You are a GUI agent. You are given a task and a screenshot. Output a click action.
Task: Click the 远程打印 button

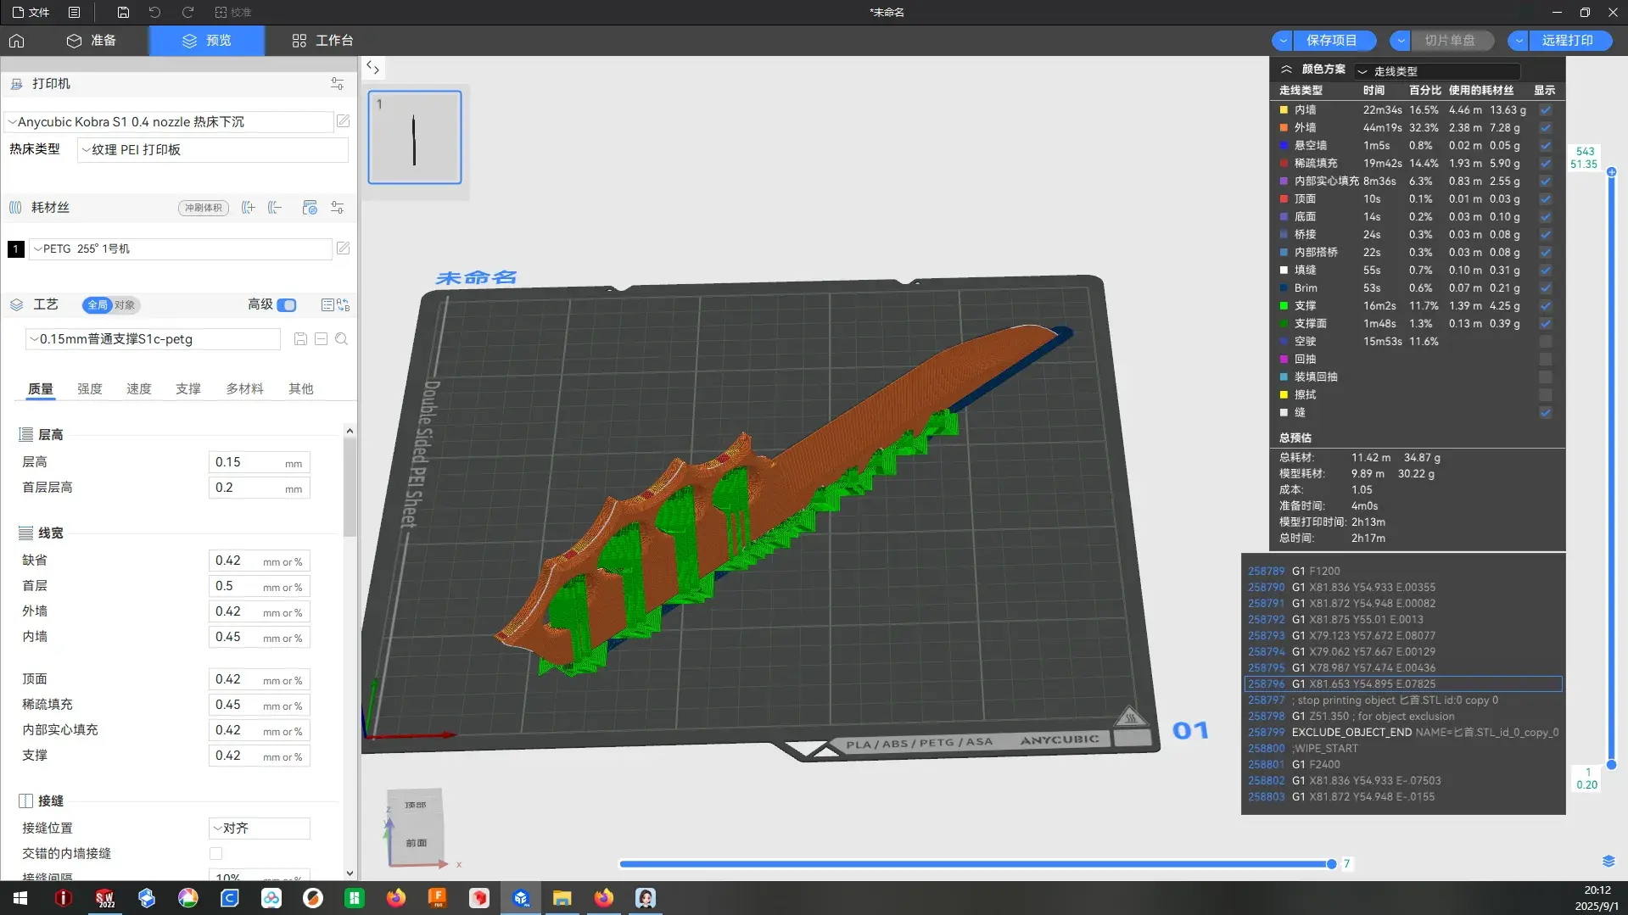tap(1567, 41)
